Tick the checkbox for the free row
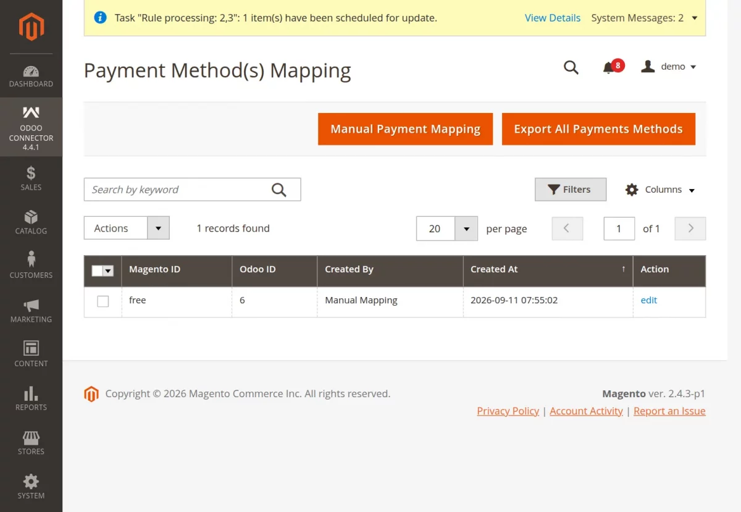This screenshot has height=512, width=741. [103, 301]
